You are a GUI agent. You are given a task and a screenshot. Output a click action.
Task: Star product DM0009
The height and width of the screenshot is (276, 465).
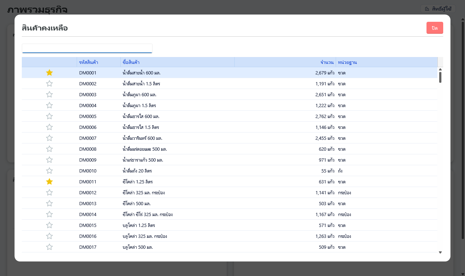[x=49, y=160]
